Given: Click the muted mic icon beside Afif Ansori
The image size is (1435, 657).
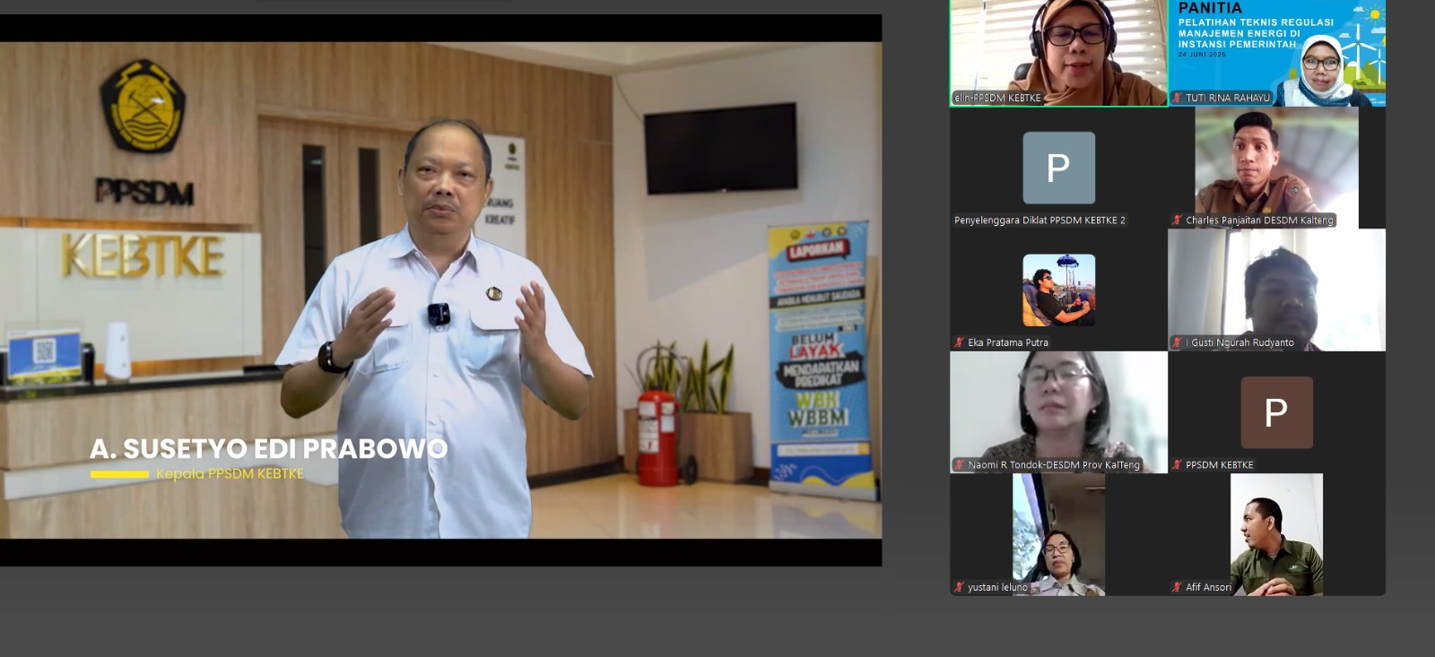Looking at the screenshot, I should coord(1178,587).
